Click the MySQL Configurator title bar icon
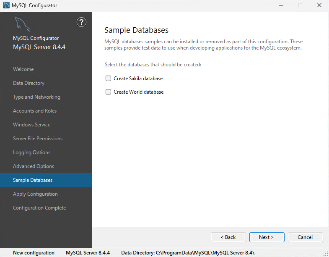Screen dimensions: 329x257 6,5
